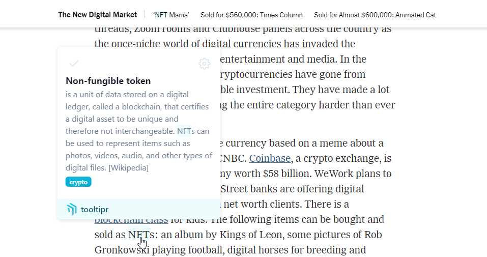Image resolution: width=487 pixels, height=257 pixels.
Task: Open tooltip settings via the gear icon
Action: (204, 64)
